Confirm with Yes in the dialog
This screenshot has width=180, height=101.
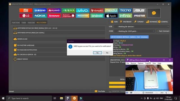(97, 53)
